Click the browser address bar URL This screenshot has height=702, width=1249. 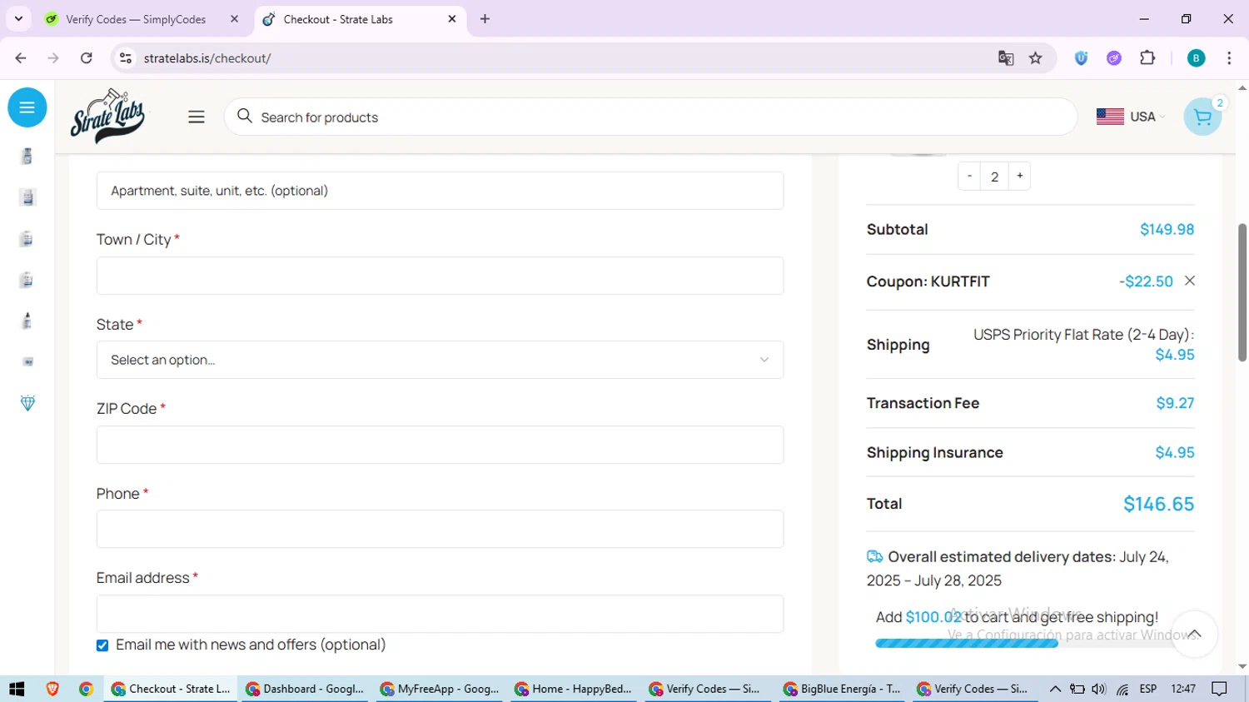click(207, 58)
